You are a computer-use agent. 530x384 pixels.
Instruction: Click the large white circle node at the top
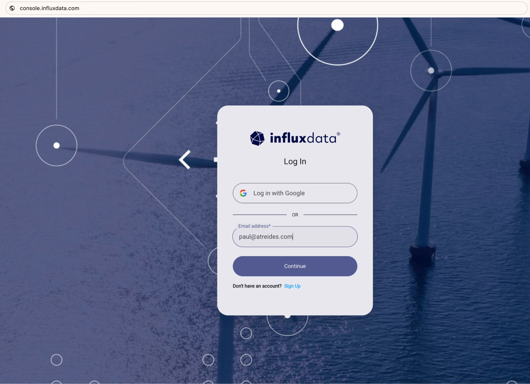337,25
